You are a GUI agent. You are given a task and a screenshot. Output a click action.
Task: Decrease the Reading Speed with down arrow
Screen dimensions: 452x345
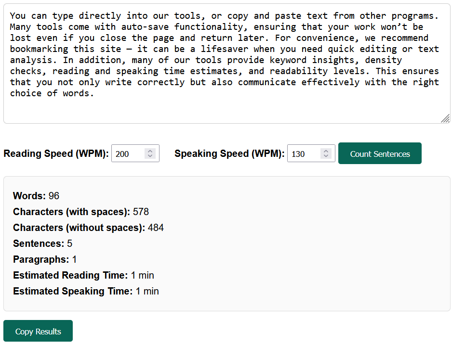(x=150, y=156)
